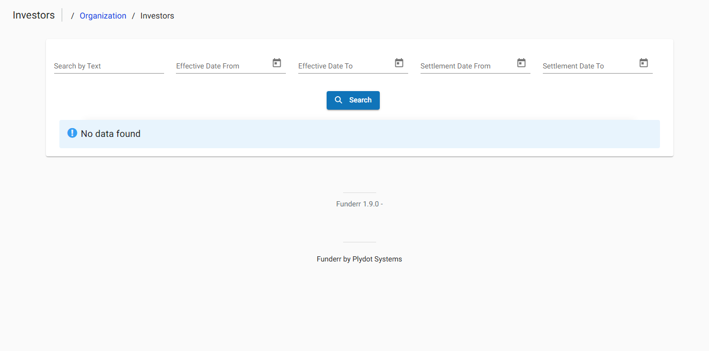Select the calendar icon next to Effective Date From
Image resolution: width=709 pixels, height=351 pixels.
click(277, 62)
